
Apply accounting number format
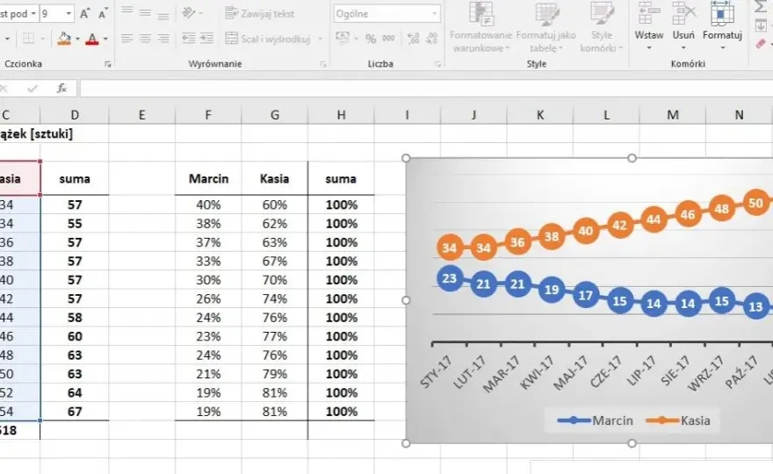coord(343,38)
